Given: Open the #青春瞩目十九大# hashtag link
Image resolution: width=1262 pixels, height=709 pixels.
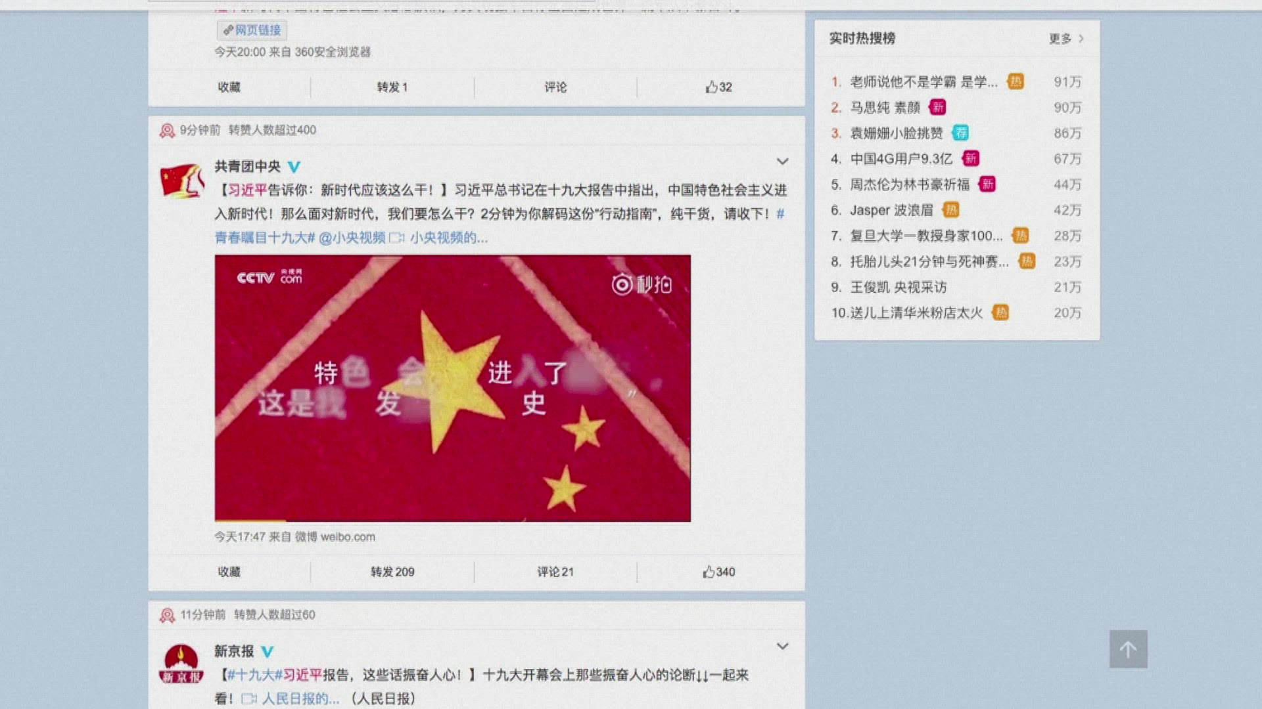Looking at the screenshot, I should click(x=265, y=238).
